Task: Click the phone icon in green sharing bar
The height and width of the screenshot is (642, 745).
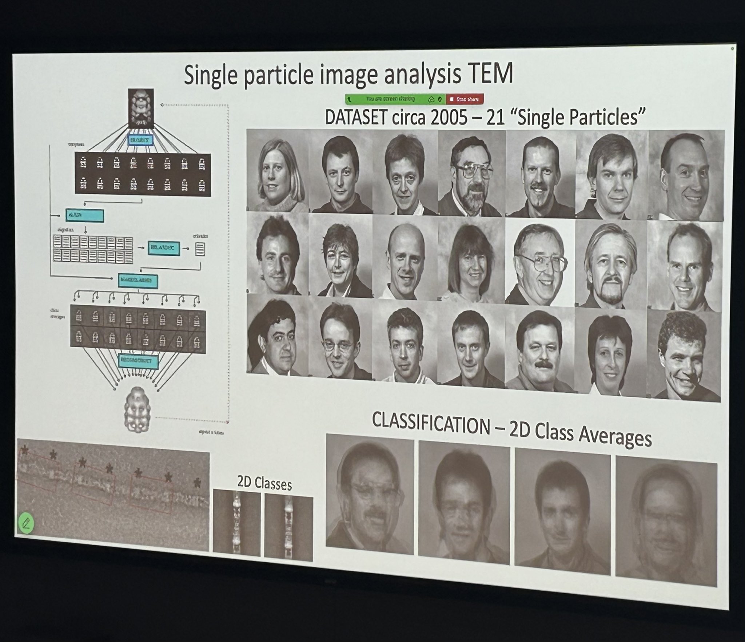Action: coord(349,99)
